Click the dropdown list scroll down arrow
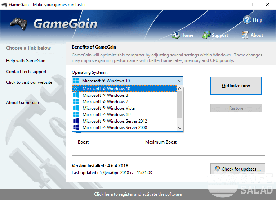The height and width of the screenshot is (200, 276). [x=179, y=128]
